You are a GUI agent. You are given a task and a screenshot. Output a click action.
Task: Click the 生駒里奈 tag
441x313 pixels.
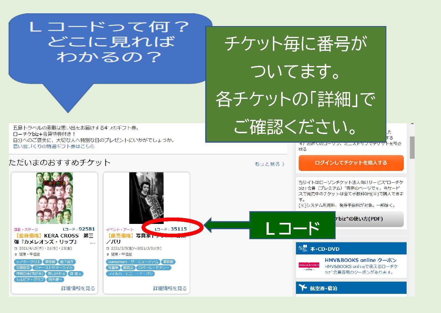[23, 268]
